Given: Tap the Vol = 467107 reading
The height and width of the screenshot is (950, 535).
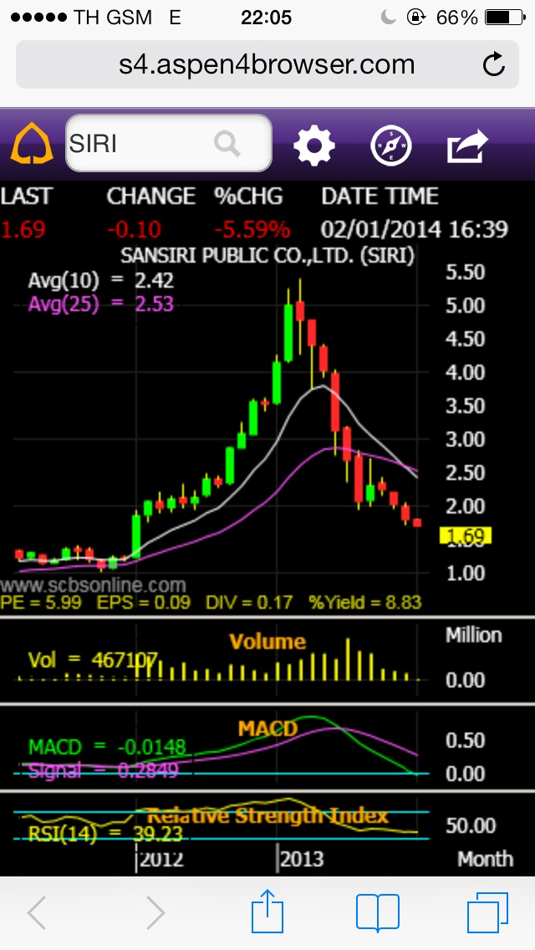Looking at the screenshot, I should click(94, 660).
